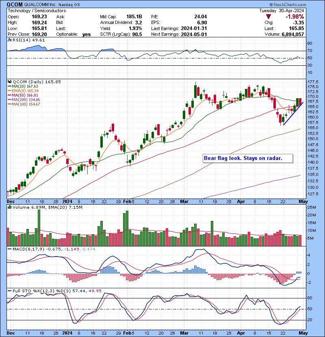Click the P/E value 24.04
This screenshot has height=337, width=325.
pyautogui.click(x=200, y=17)
